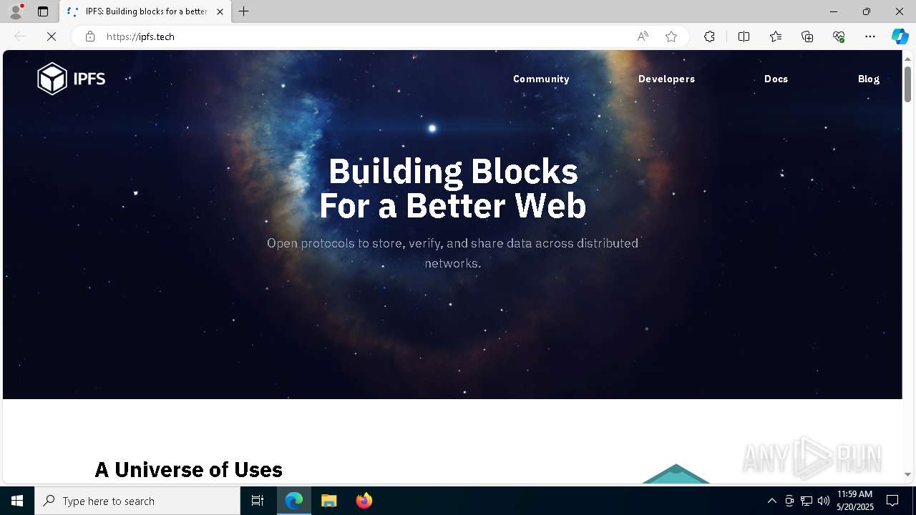
Task: Click the ipfs.tech address bar
Action: point(365,36)
